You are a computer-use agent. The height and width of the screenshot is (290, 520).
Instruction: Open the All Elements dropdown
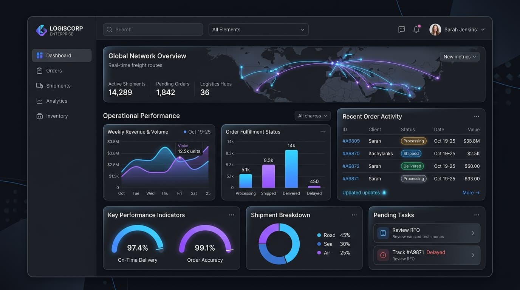(258, 29)
